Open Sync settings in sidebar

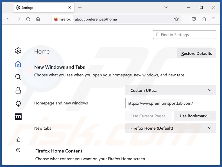18,103
